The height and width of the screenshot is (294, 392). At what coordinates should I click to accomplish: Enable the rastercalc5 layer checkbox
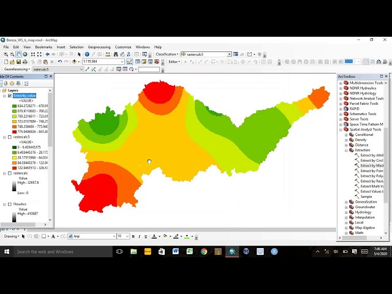pyautogui.click(x=10, y=137)
